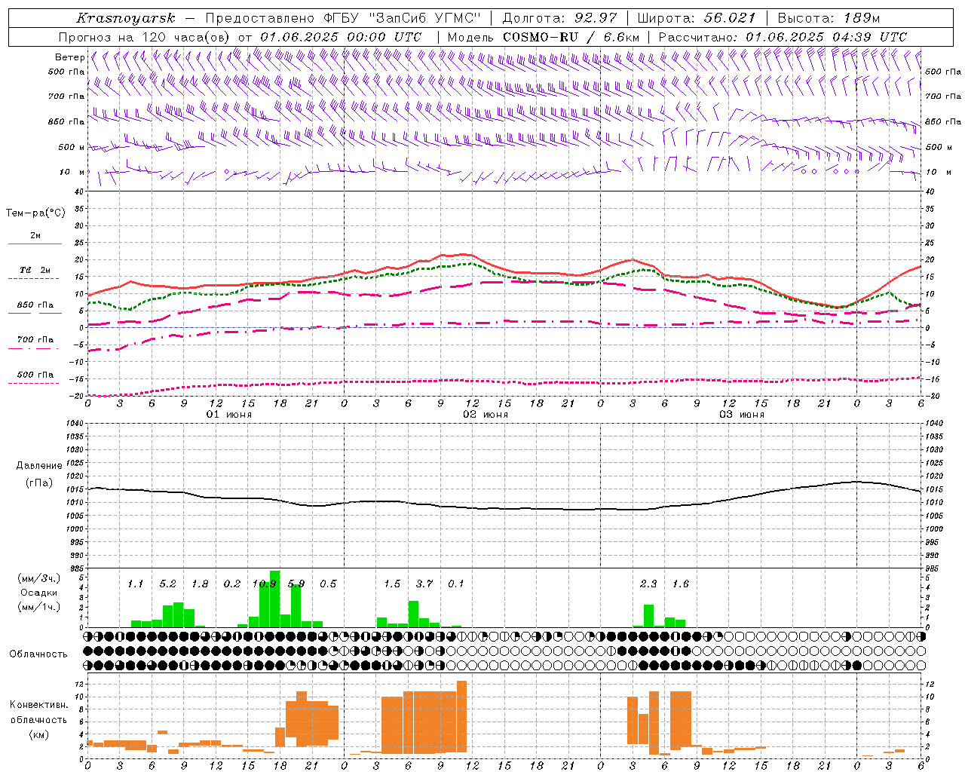Screen dimensions: 965x772
Task: Click the Krasnoyarsk station title
Action: coord(126,18)
